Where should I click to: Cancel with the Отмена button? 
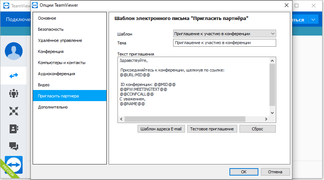click(275, 172)
